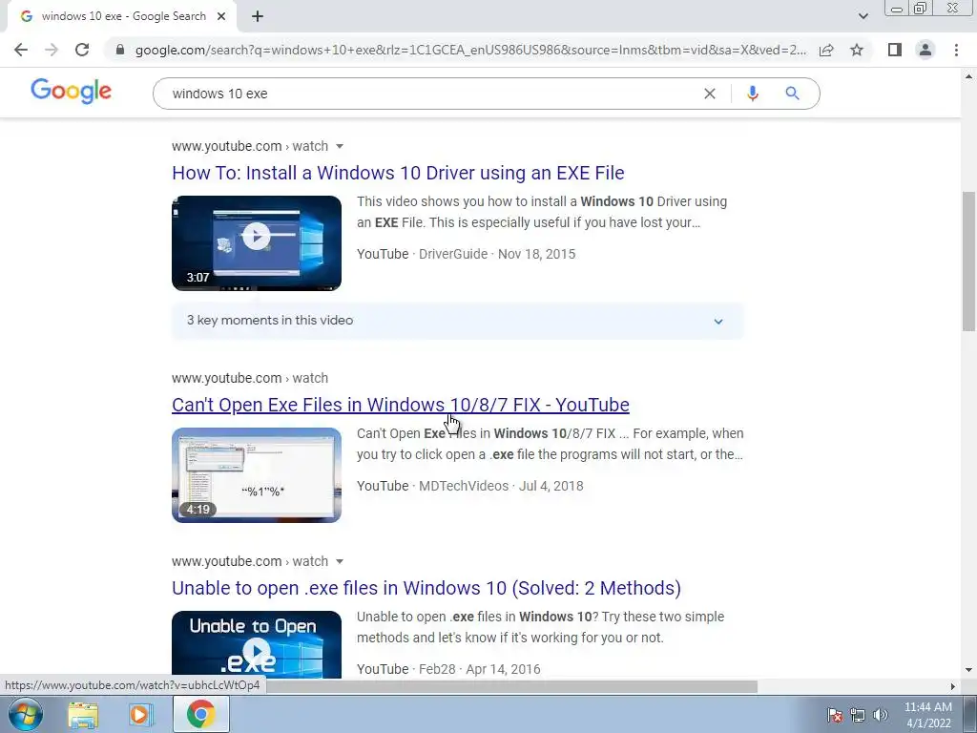
Task: Open the Chrome three-dot menu
Action: (x=956, y=50)
